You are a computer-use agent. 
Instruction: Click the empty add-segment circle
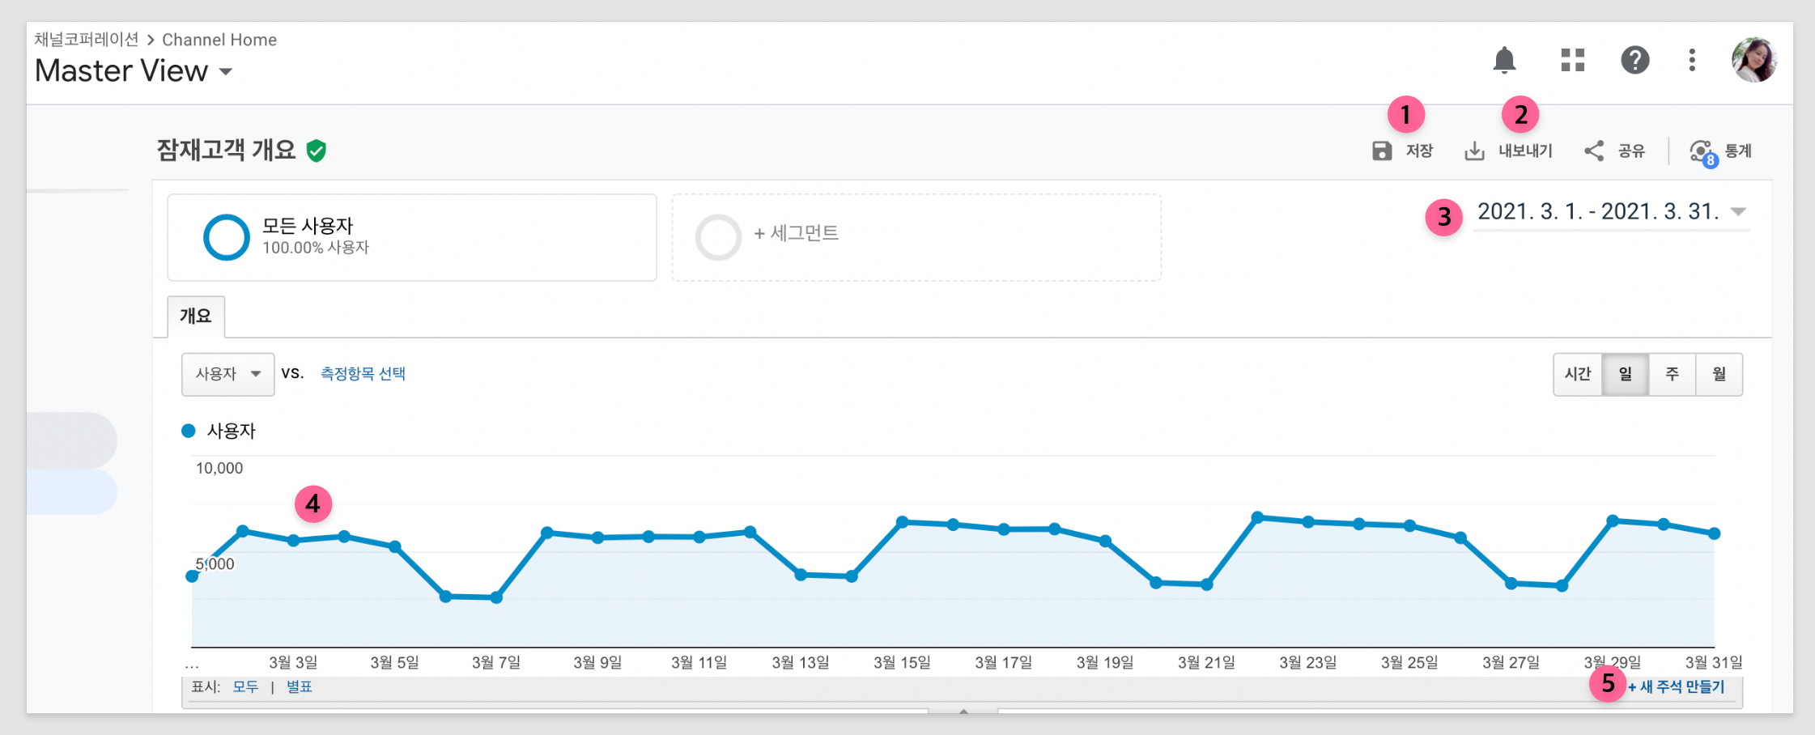[x=718, y=237]
